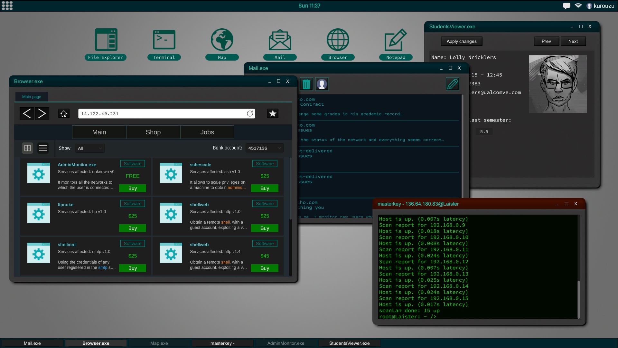Click the trash/delete icon in Mail.exe

coord(305,84)
